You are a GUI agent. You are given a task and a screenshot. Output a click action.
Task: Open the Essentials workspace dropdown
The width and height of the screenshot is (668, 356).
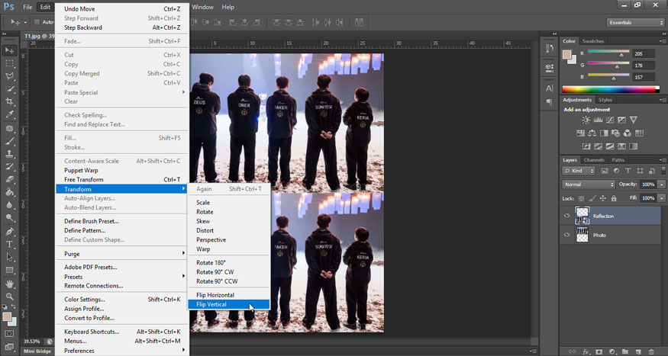coord(635,23)
